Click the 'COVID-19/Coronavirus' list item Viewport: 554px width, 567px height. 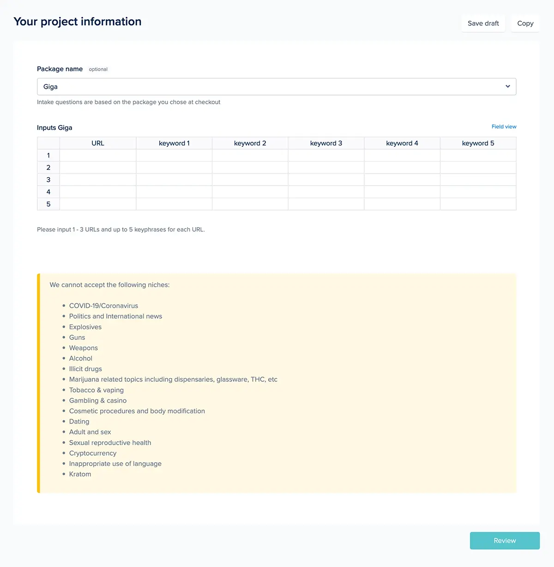[x=104, y=306]
